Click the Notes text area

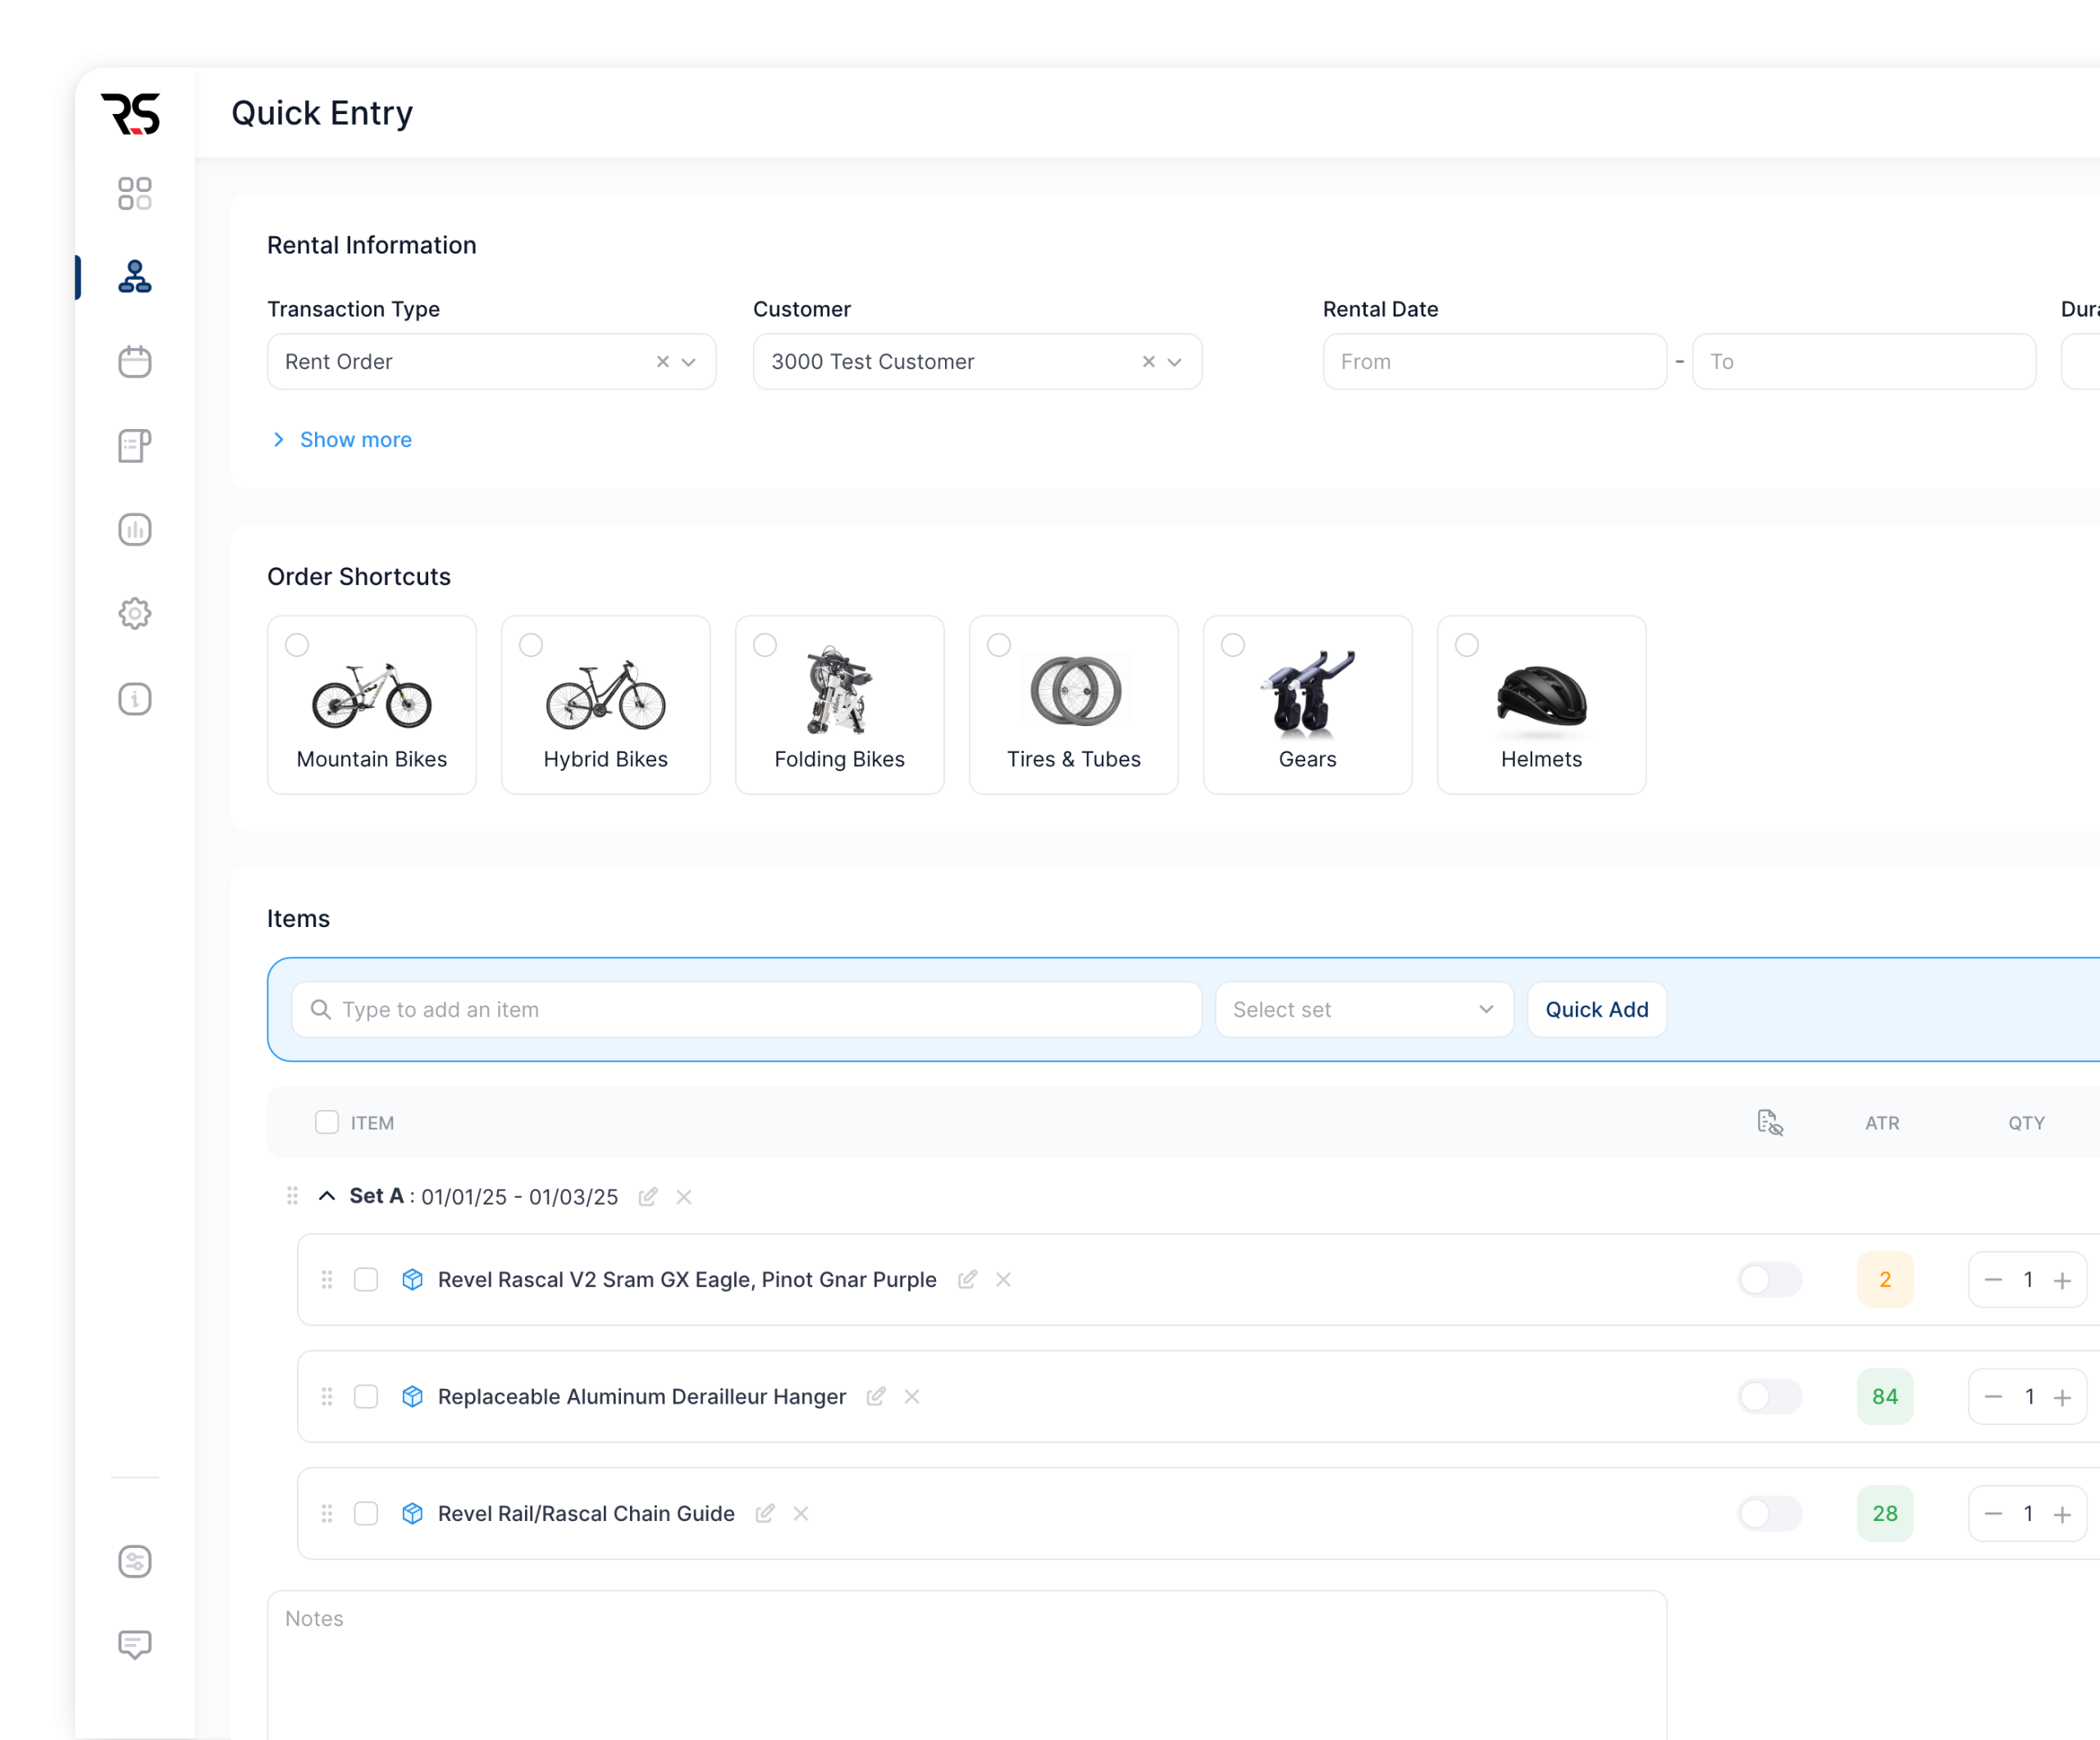click(x=967, y=1664)
